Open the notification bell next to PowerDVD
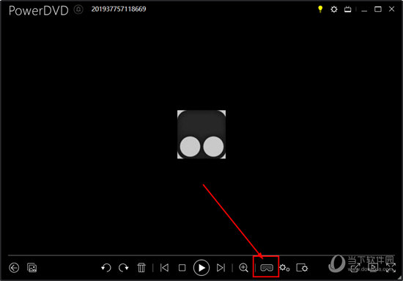This screenshot has width=403, height=281. [x=78, y=10]
